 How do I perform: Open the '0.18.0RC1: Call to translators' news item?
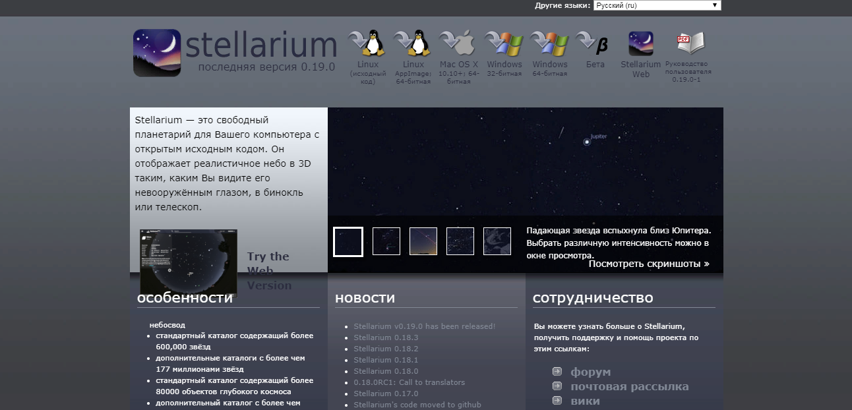pyautogui.click(x=409, y=382)
